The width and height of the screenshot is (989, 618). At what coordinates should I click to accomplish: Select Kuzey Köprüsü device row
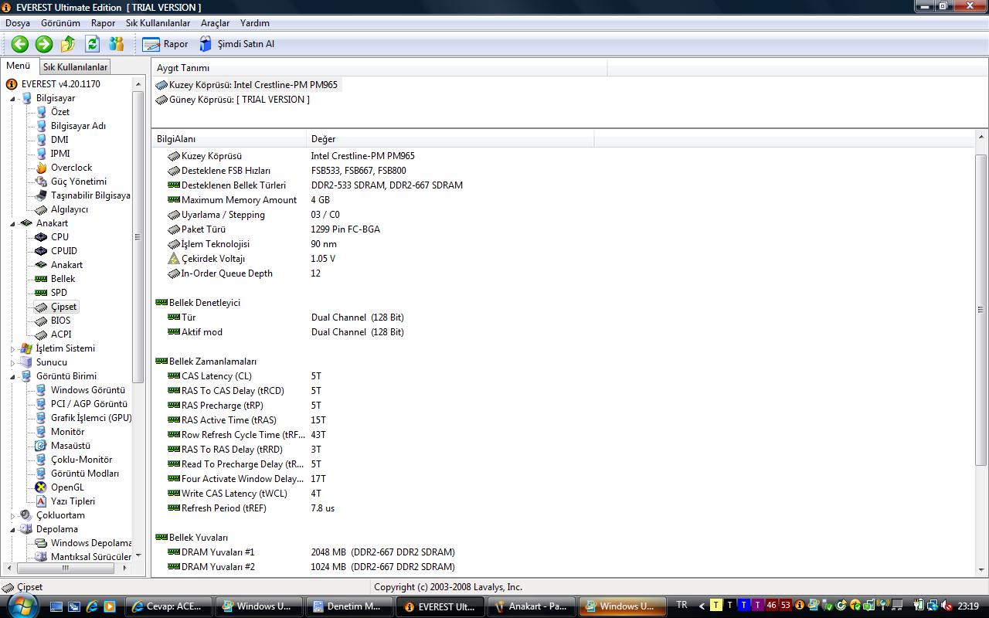pos(247,85)
